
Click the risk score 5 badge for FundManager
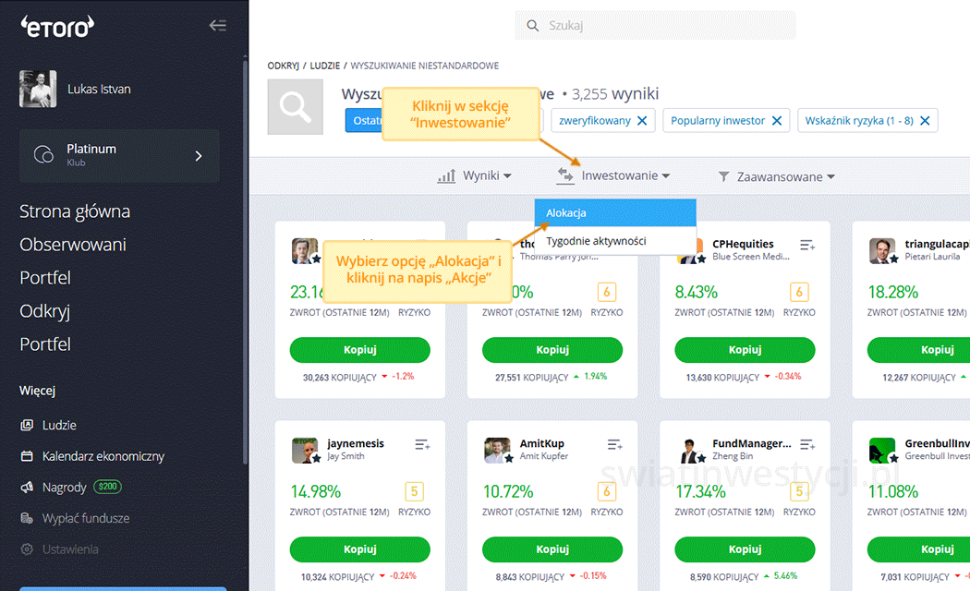point(799,491)
